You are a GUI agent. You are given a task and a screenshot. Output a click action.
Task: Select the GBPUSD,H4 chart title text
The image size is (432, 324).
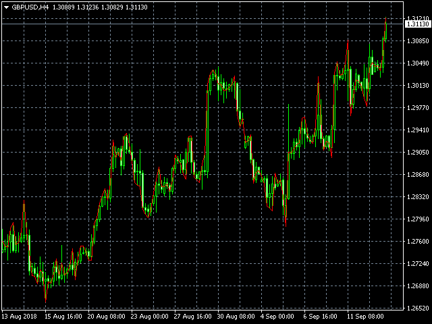tap(30, 7)
